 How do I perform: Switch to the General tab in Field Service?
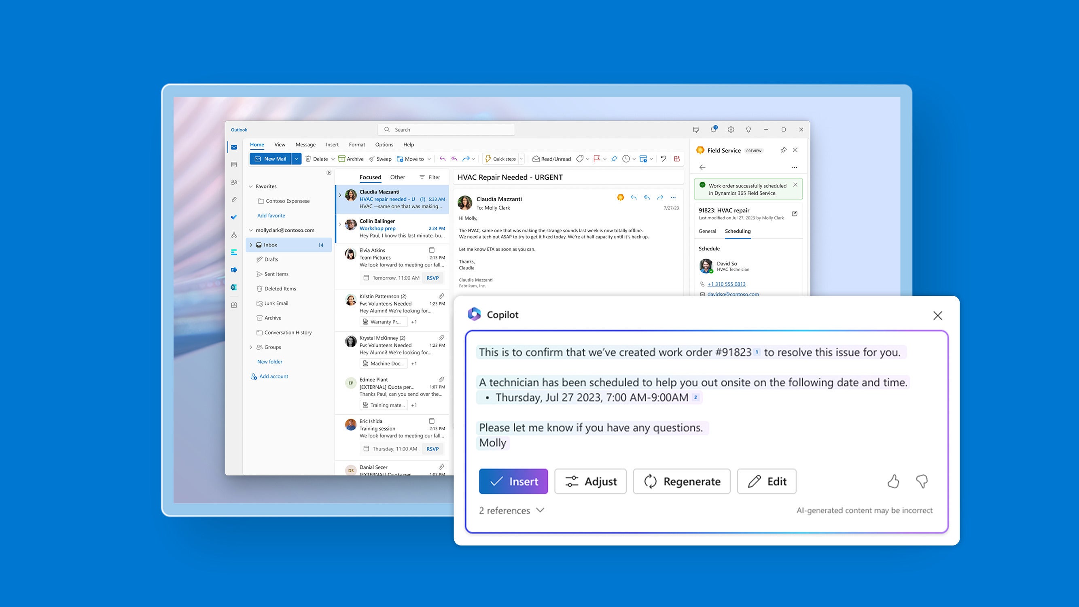(707, 231)
